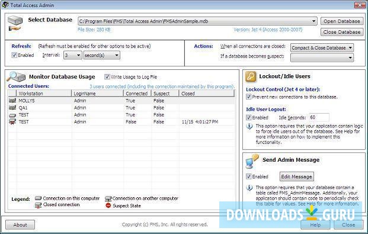
Task: Open the Compact & Close Database dropdown
Action: (x=350, y=48)
